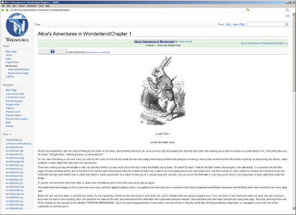Click search magnifier icon in page search box

pyautogui.click(x=287, y=24)
